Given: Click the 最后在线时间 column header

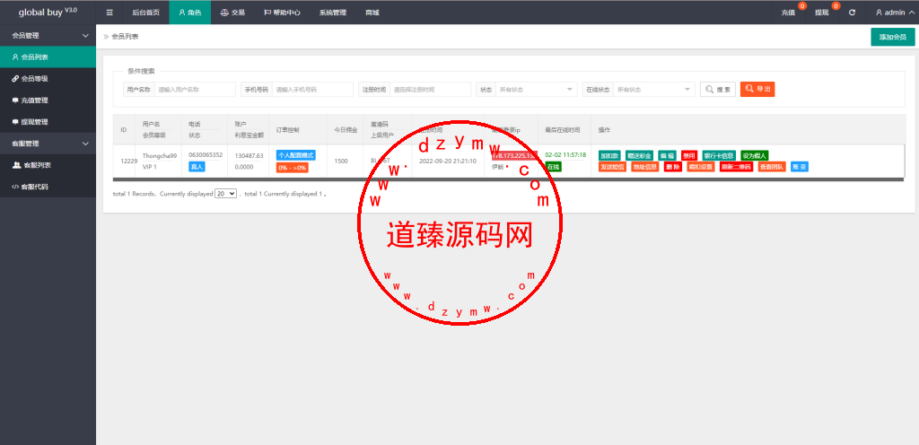Looking at the screenshot, I should (x=562, y=129).
